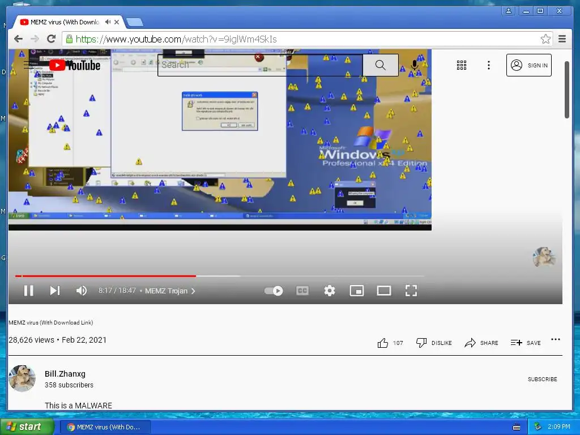Click the security tray icon beside clock
Viewport: 580px width, 435px height.
538,427
